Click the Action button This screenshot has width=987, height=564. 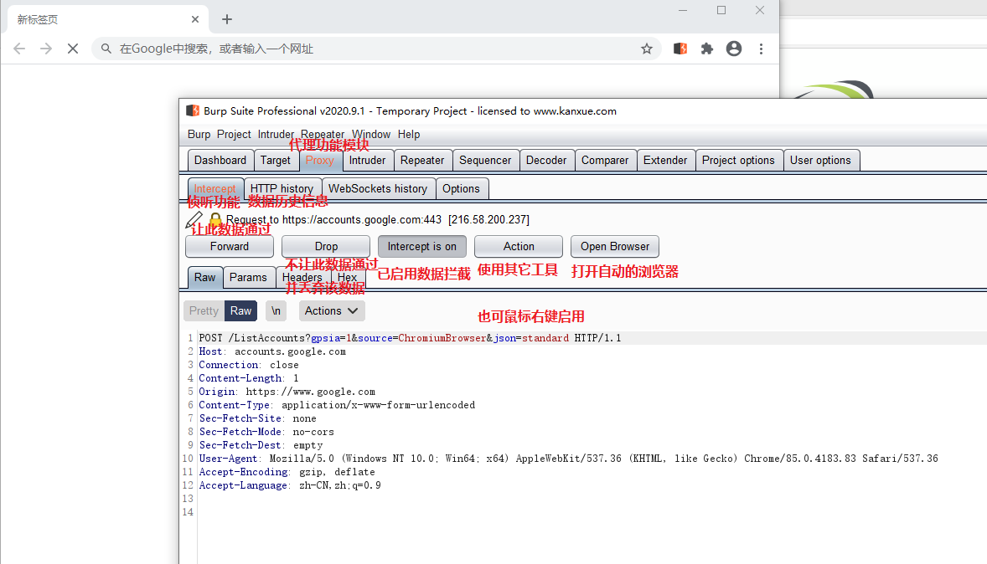(x=519, y=247)
